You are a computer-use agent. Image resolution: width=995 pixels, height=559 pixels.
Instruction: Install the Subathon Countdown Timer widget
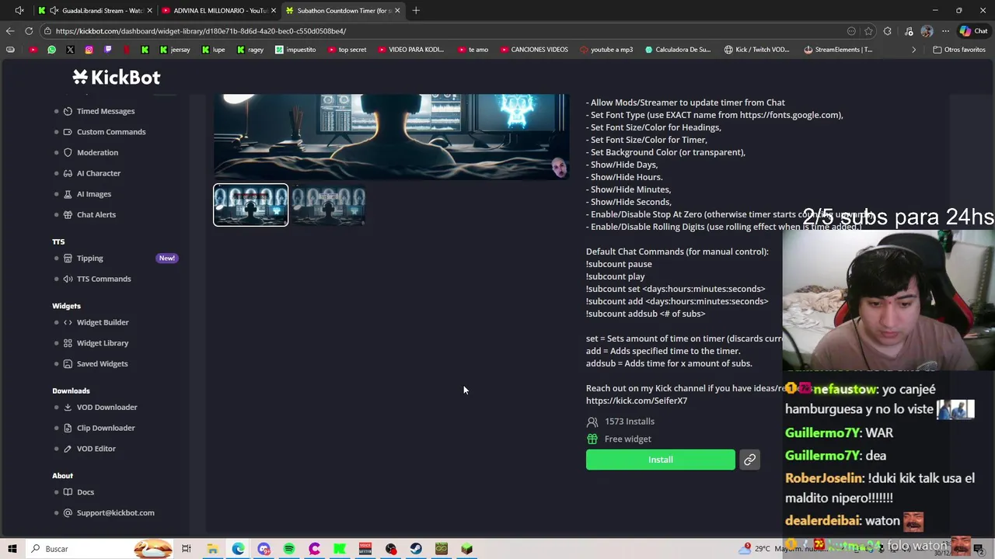pos(660,460)
